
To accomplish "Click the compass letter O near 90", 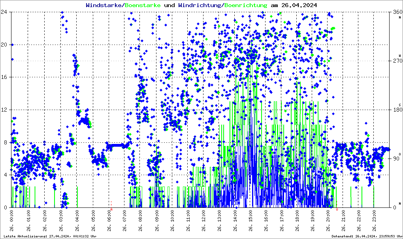I will tap(400, 154).
